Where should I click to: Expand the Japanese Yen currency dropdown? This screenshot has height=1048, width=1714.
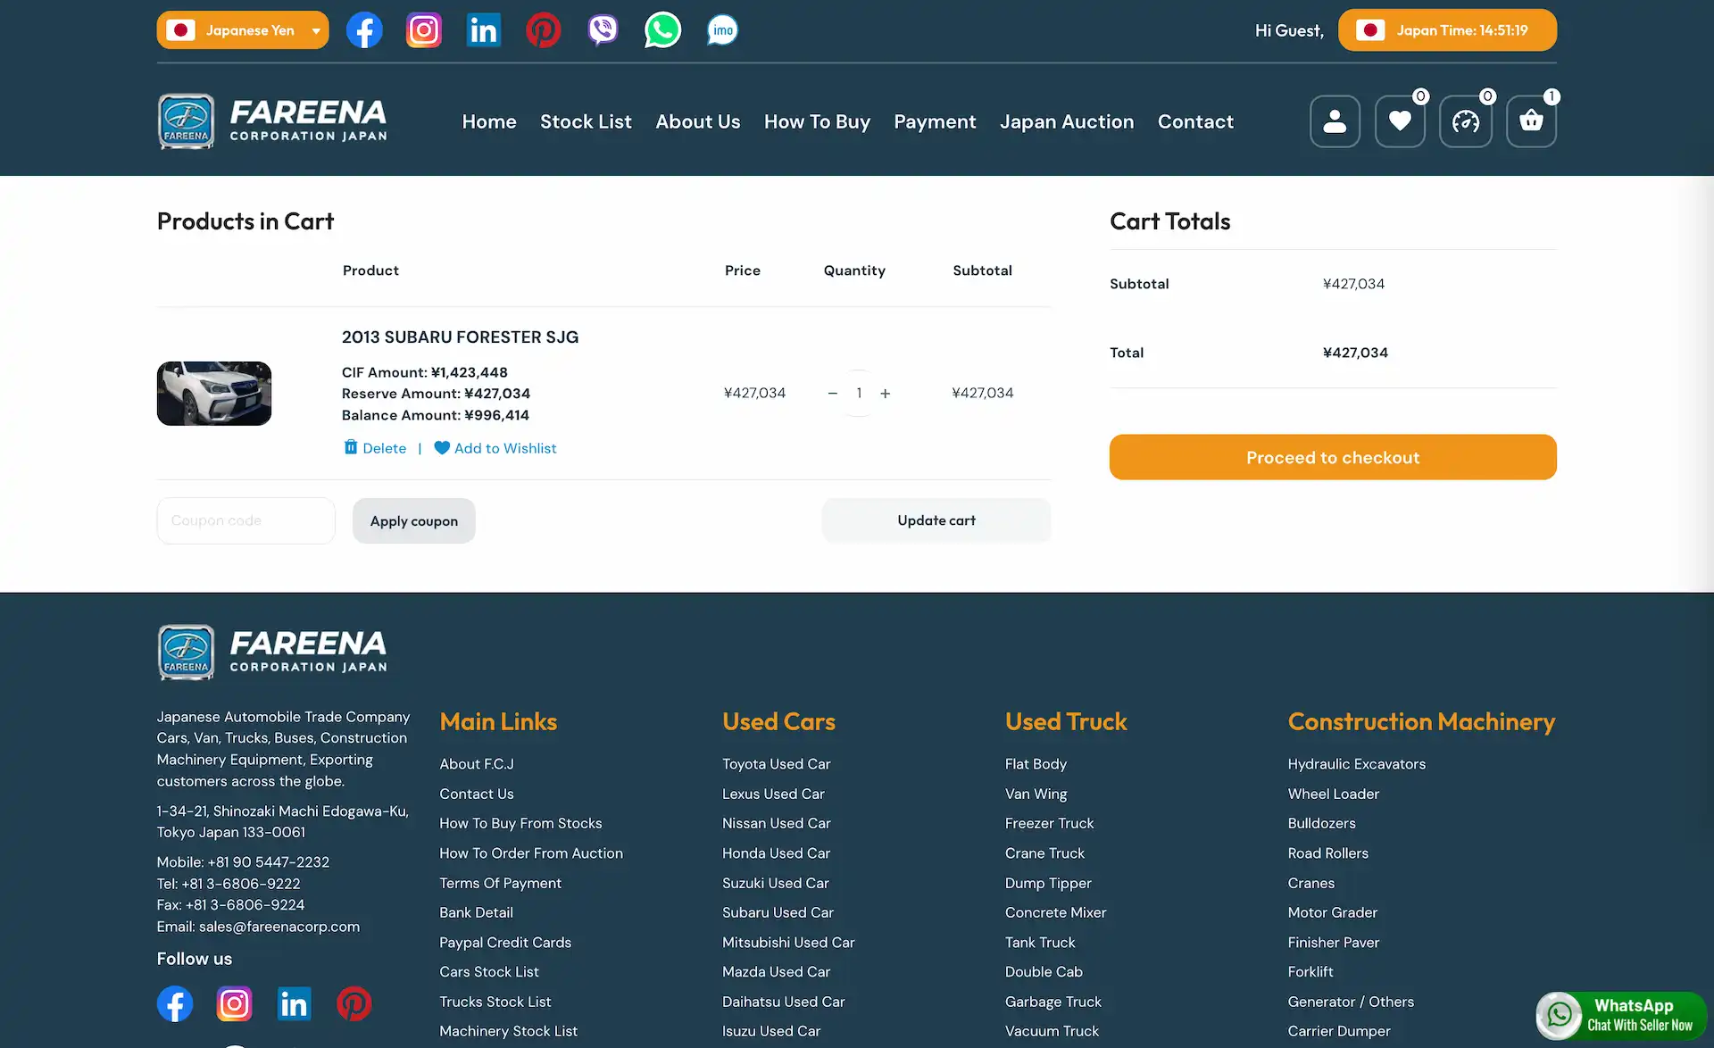click(x=243, y=30)
